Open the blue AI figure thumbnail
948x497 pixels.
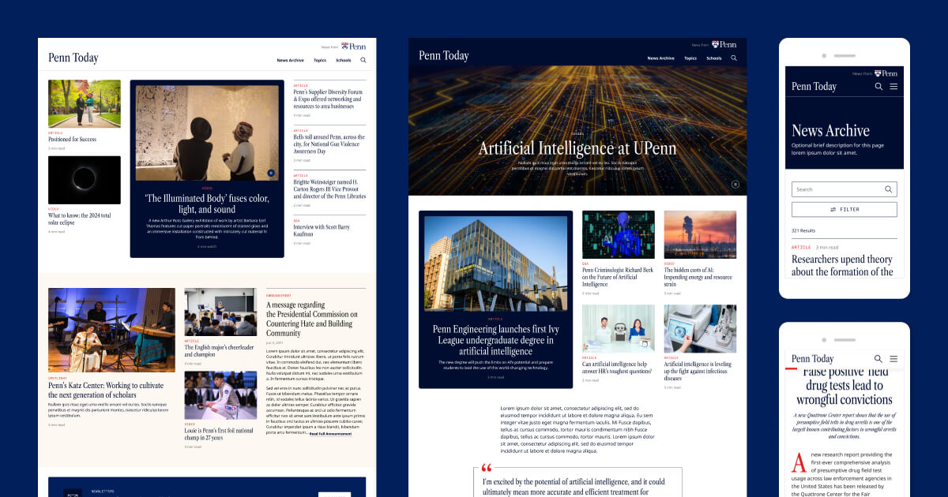[619, 234]
